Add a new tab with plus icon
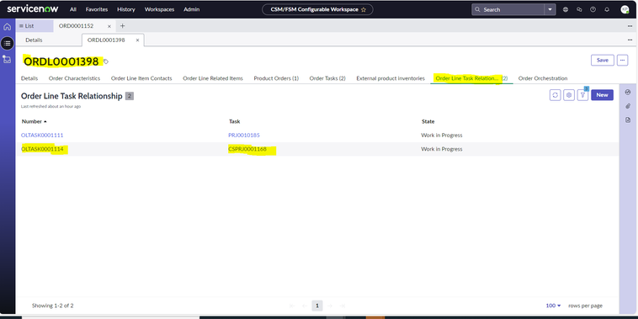Image resolution: width=638 pixels, height=319 pixels. coord(123,25)
